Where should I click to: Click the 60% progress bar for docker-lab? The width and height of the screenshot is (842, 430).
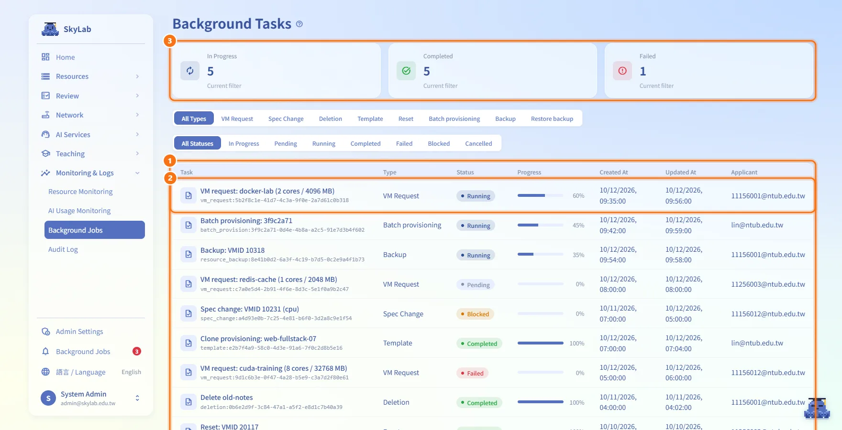click(x=541, y=195)
